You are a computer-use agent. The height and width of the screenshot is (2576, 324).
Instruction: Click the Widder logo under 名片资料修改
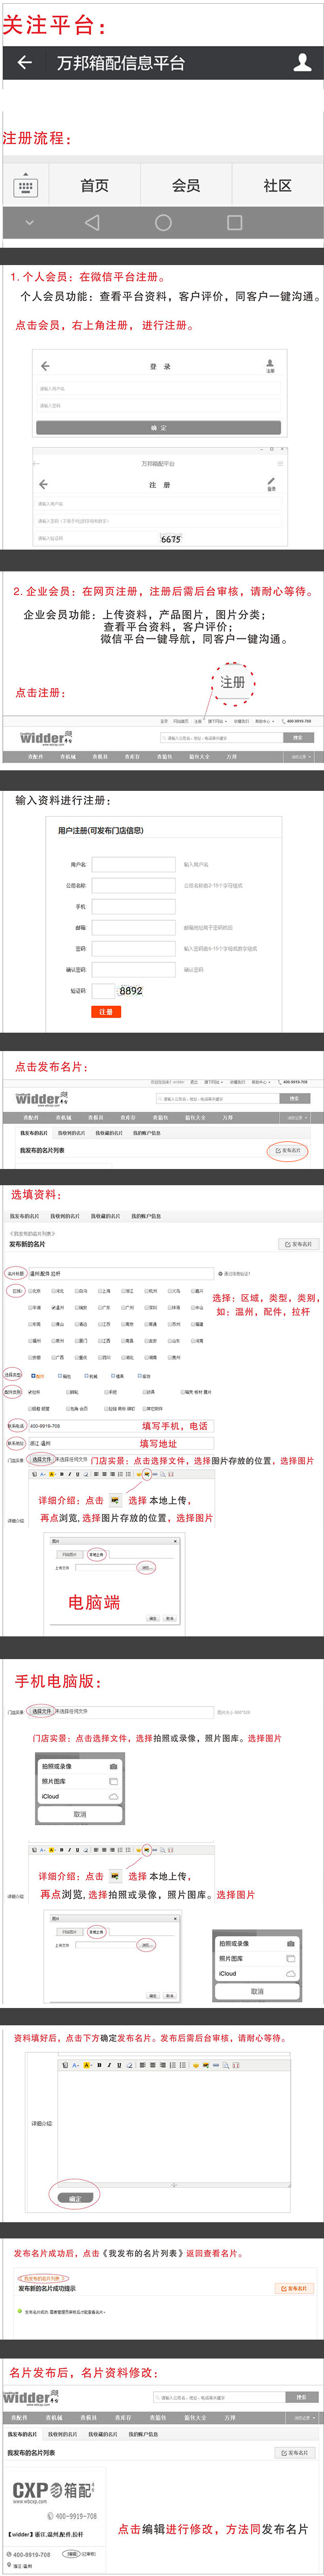click(30, 2398)
